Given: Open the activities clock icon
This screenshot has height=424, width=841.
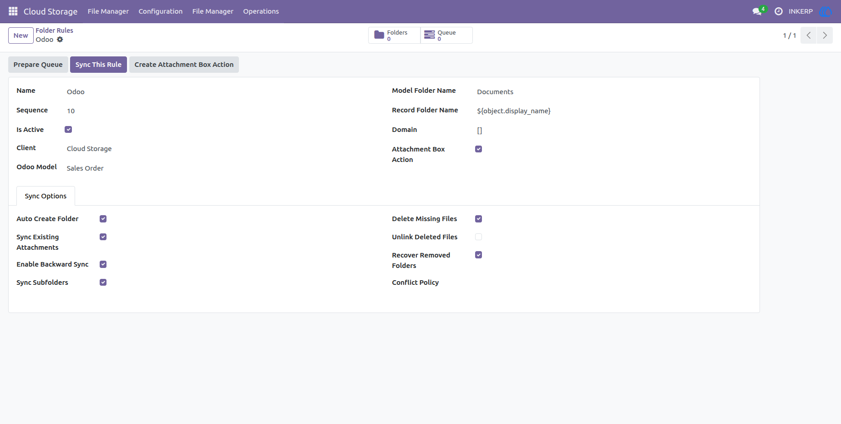Looking at the screenshot, I should pyautogui.click(x=779, y=11).
